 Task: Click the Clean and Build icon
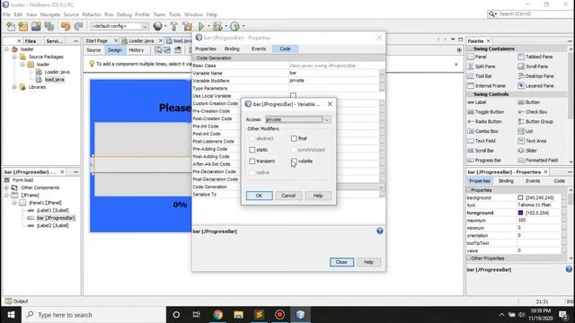187,26
